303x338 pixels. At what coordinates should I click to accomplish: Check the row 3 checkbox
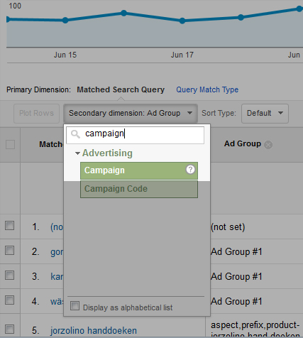9,275
